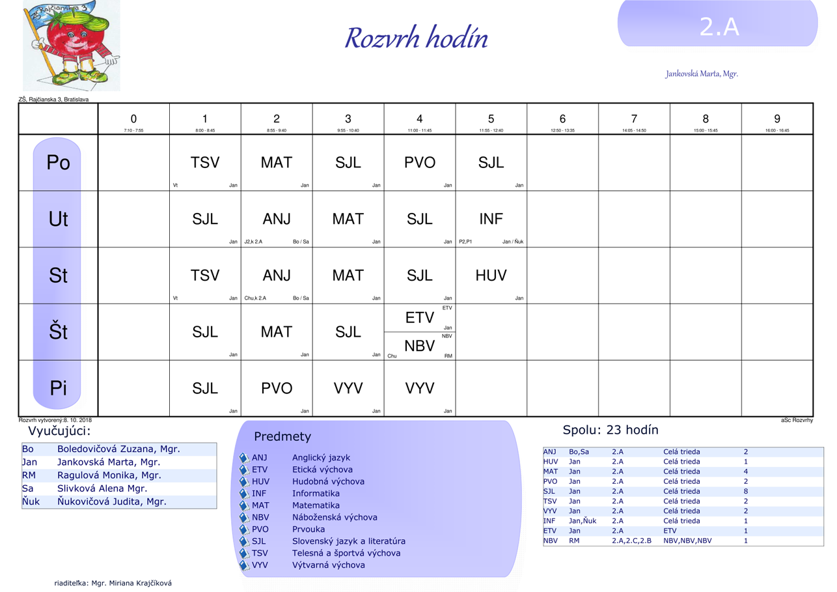The image size is (837, 592).
Task: Click the book icon next to ETV
Action: 245,470
